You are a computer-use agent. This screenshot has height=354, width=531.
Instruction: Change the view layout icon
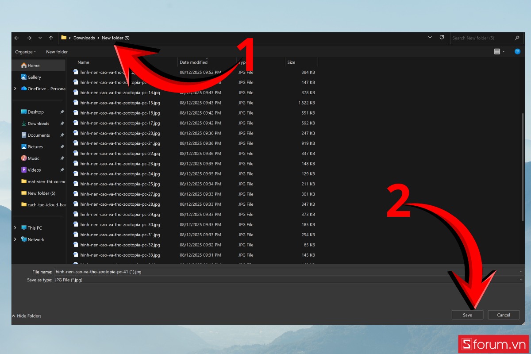[x=497, y=52]
